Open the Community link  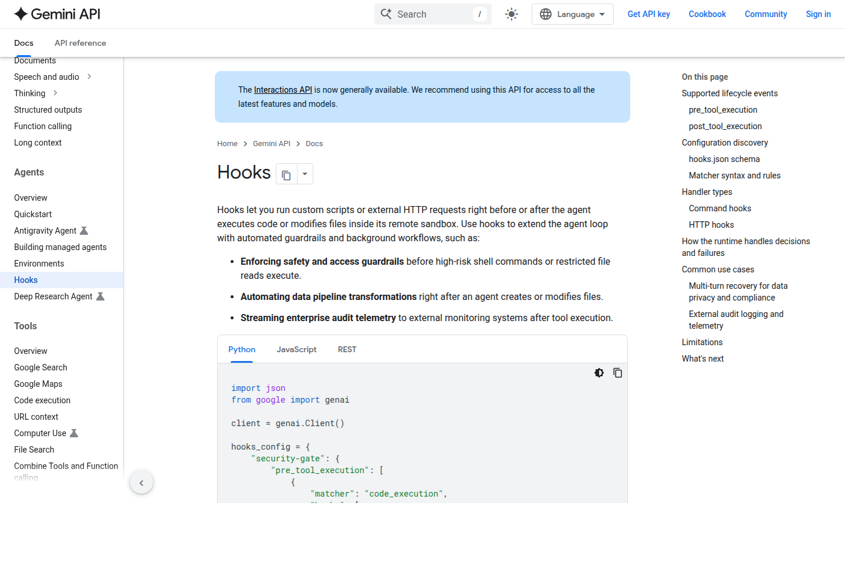coord(766,14)
